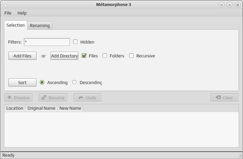Click the Location column header
243x159 pixels.
15,108
